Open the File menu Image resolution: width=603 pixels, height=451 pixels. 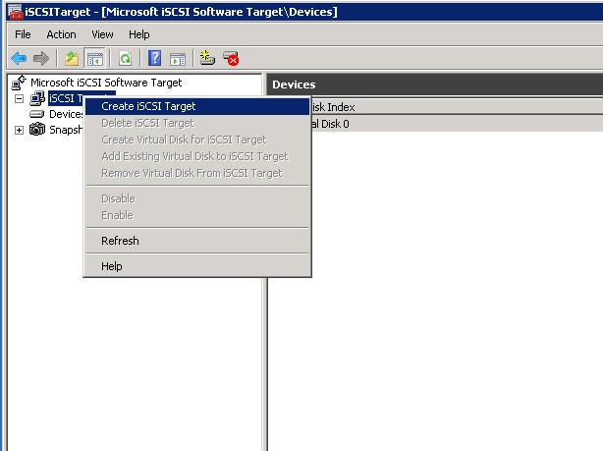[x=24, y=34]
